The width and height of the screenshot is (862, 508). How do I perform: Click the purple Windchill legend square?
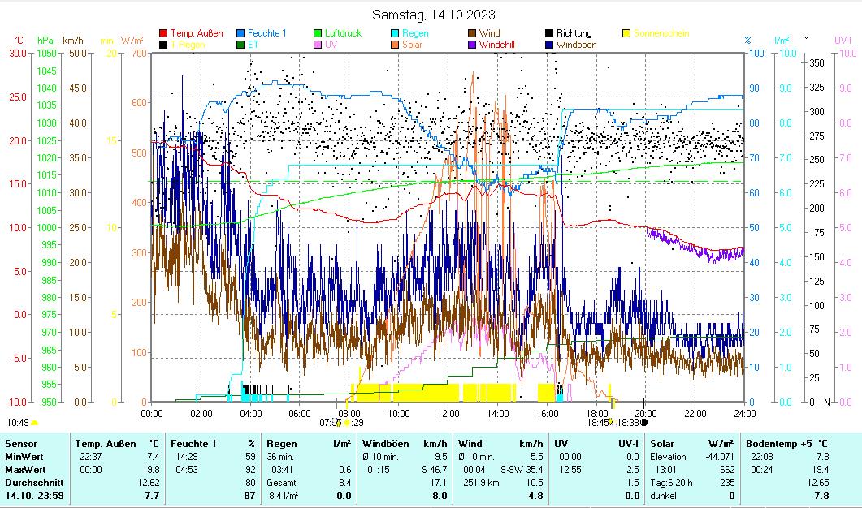(x=472, y=45)
